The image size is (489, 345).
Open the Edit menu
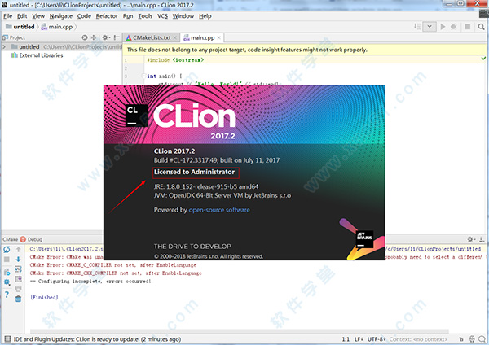[22, 16]
